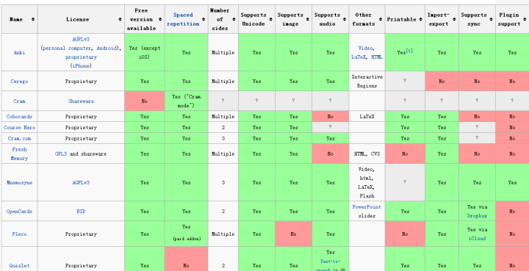Click Free version available sort icon
This screenshot has height=271, width=529.
(x=160, y=20)
